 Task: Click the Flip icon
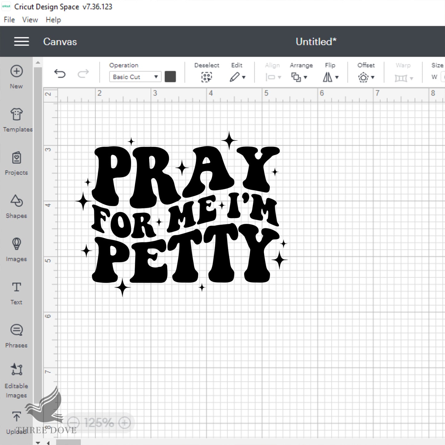tap(328, 77)
